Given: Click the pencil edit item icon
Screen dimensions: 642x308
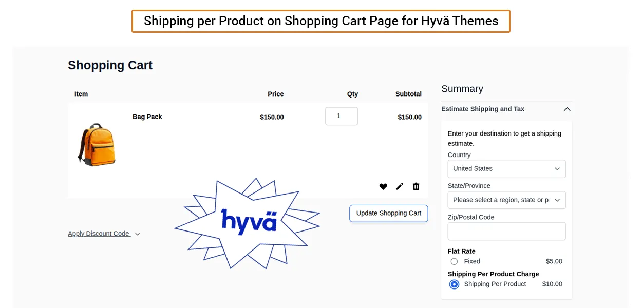Looking at the screenshot, I should click(x=400, y=186).
